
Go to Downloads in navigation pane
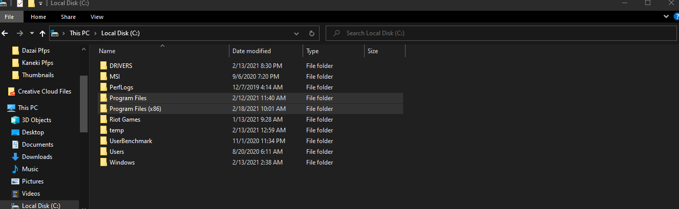[x=37, y=157]
